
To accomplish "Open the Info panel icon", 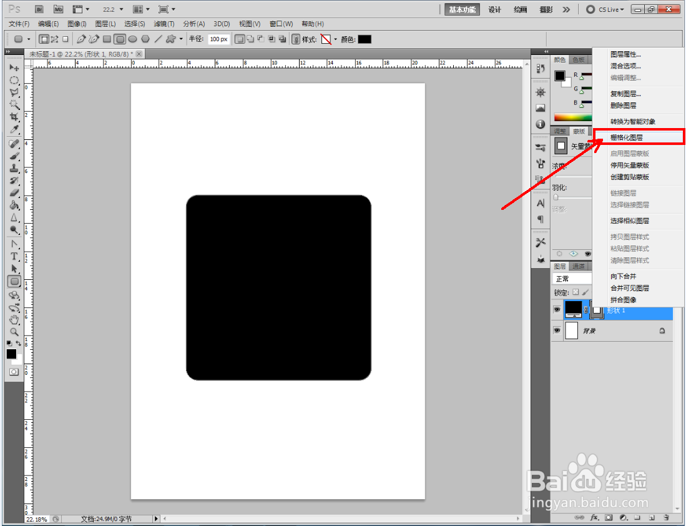I will [x=541, y=124].
